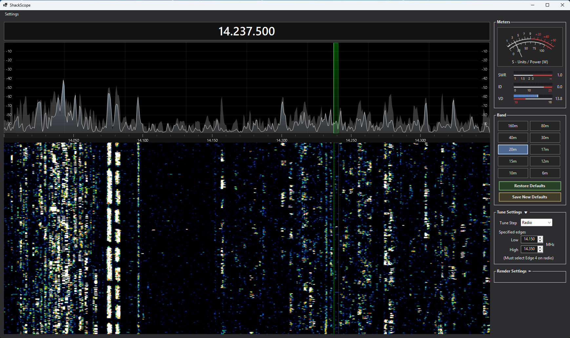570x338 pixels.
Task: Increase the Low edge value with up arrow
Action: click(x=540, y=238)
